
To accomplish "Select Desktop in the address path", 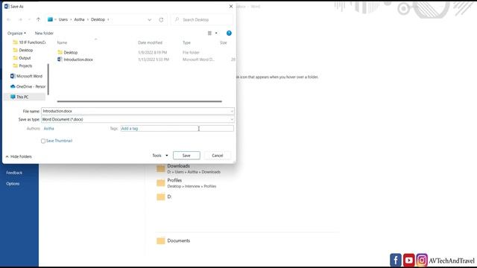I will click(98, 19).
